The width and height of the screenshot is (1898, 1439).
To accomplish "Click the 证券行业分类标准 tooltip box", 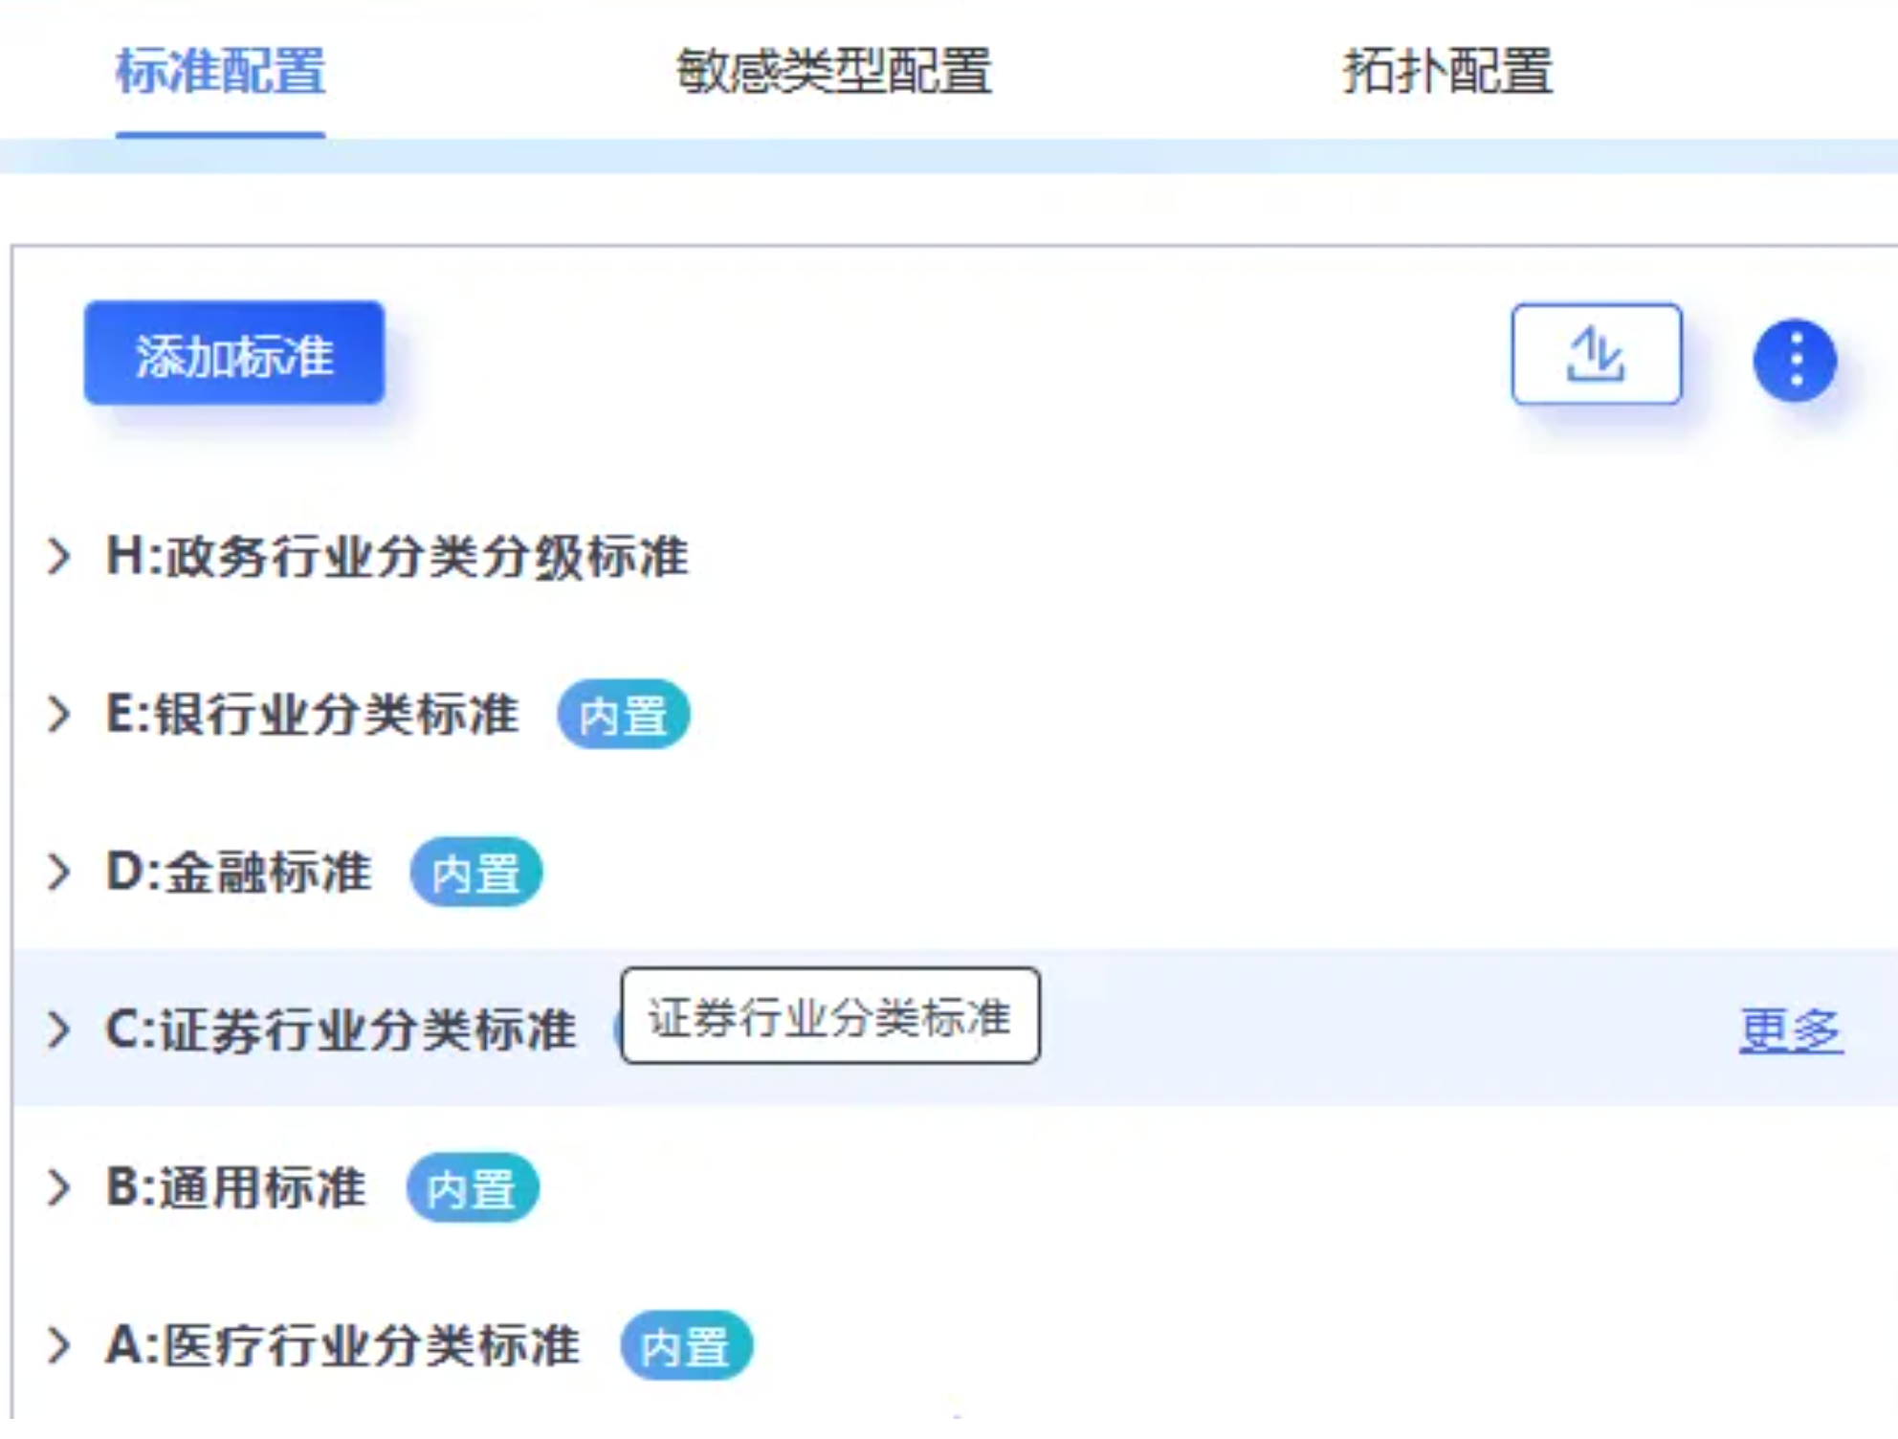I will [829, 1016].
